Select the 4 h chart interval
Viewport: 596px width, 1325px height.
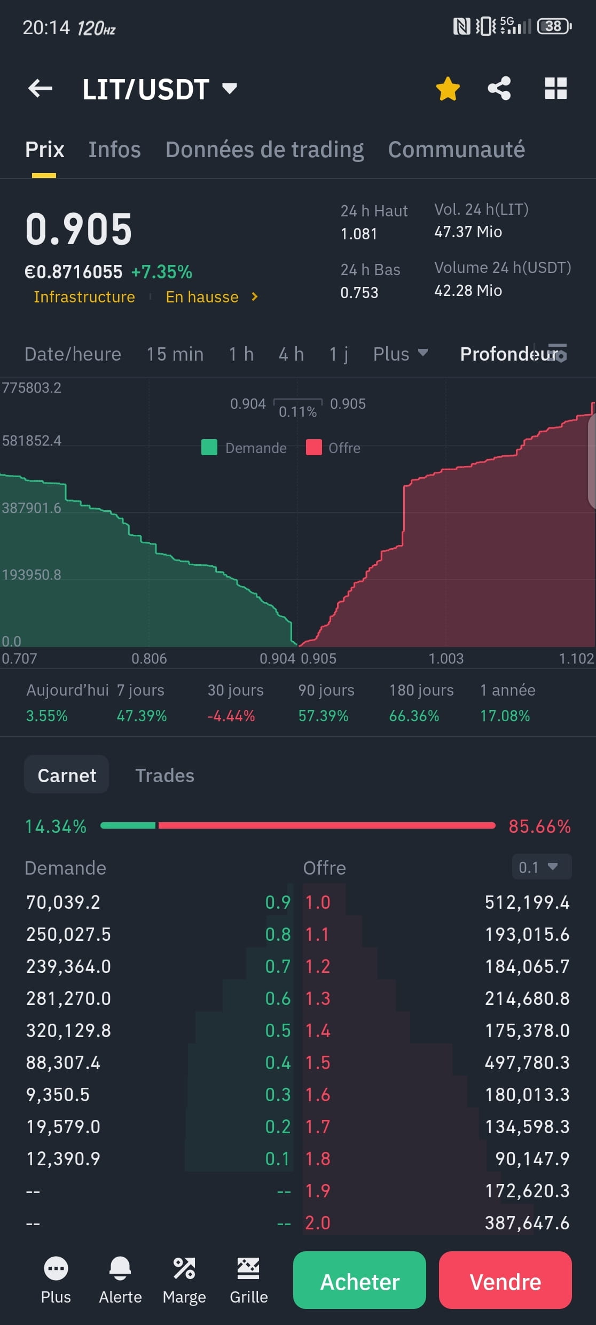click(x=291, y=354)
